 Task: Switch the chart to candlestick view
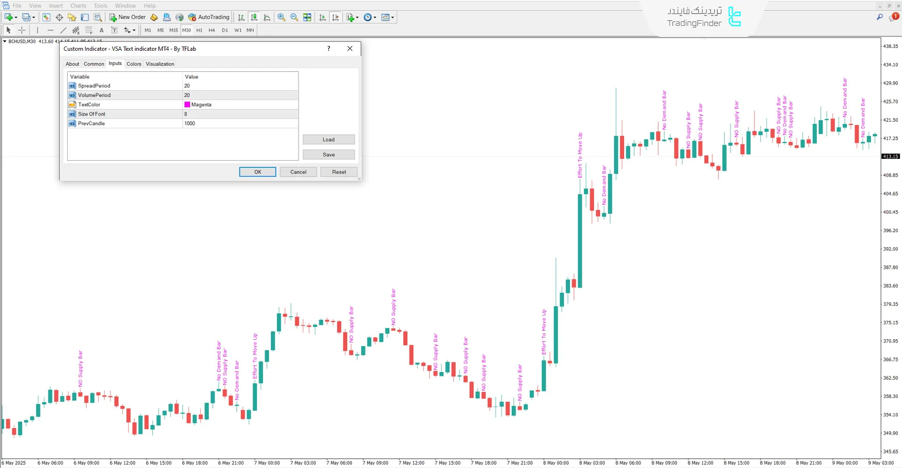click(x=254, y=17)
